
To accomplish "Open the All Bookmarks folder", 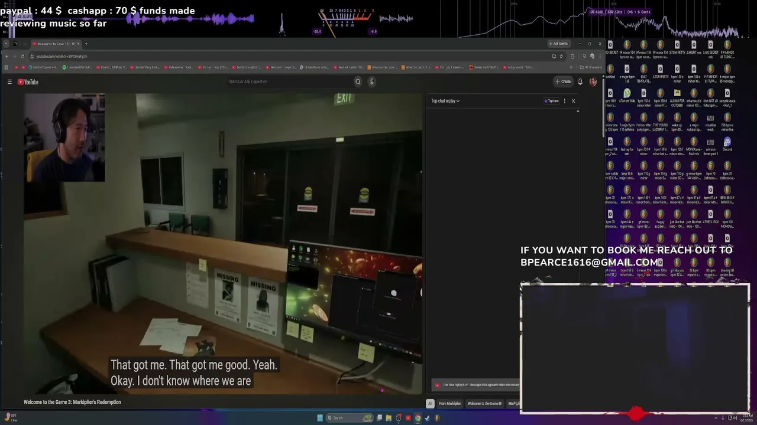I will pyautogui.click(x=591, y=67).
